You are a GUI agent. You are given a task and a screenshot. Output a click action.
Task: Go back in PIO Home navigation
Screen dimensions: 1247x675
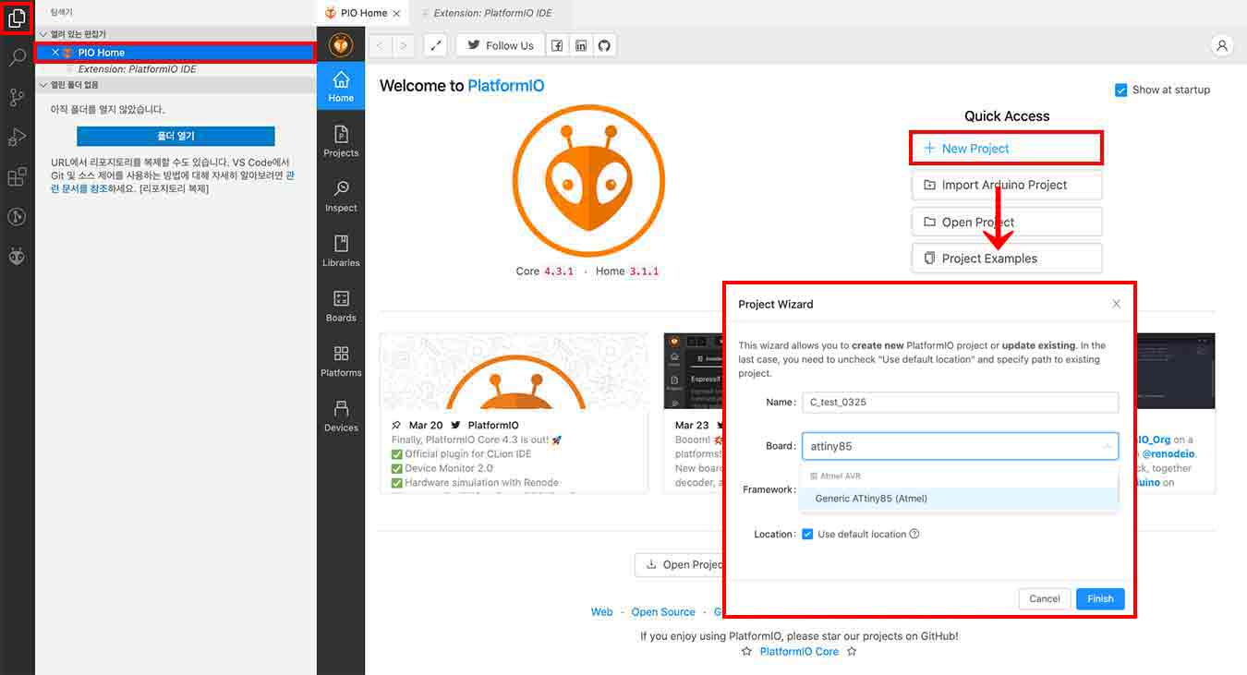tap(381, 45)
